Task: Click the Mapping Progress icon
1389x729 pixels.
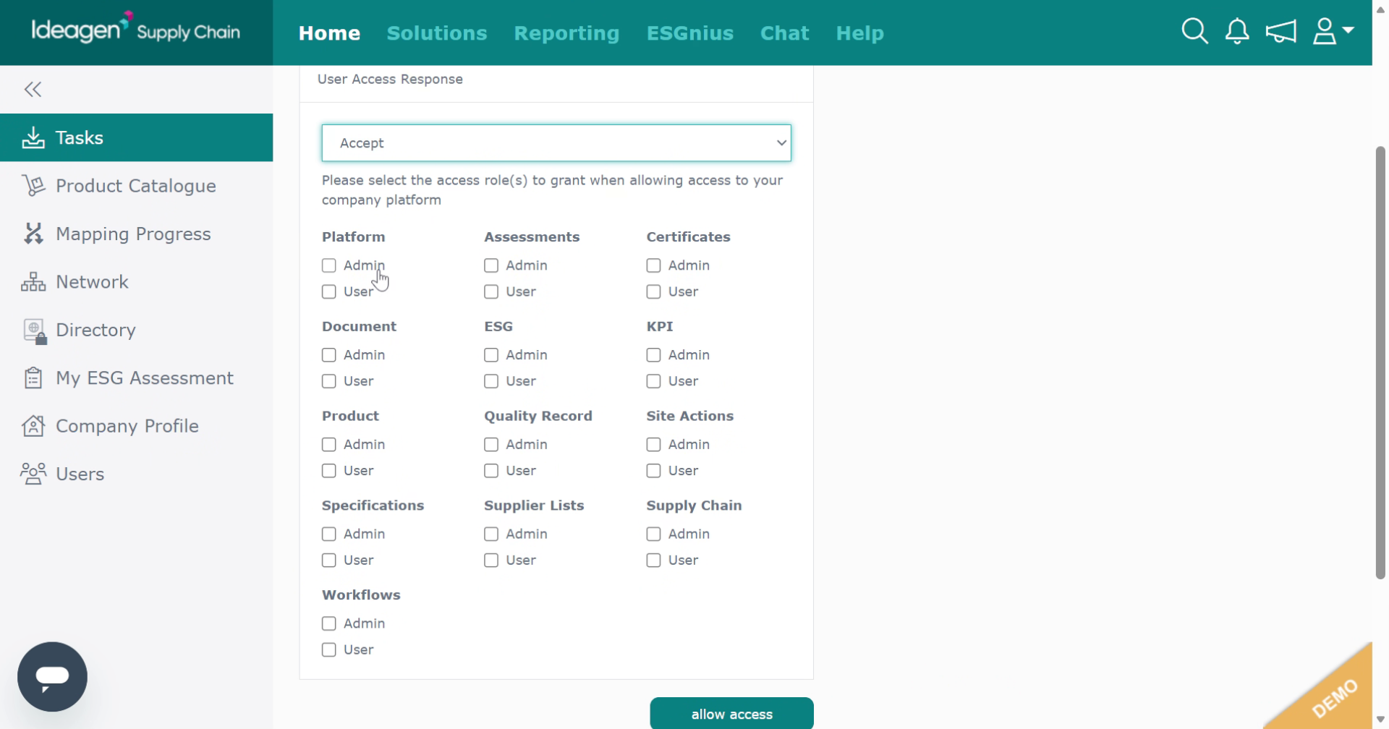Action: point(33,234)
